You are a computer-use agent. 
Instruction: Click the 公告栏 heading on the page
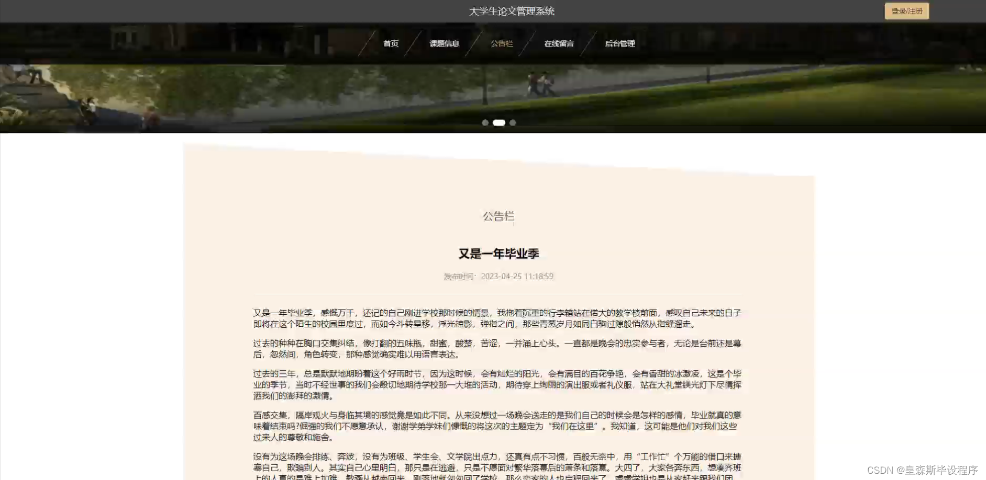point(498,216)
